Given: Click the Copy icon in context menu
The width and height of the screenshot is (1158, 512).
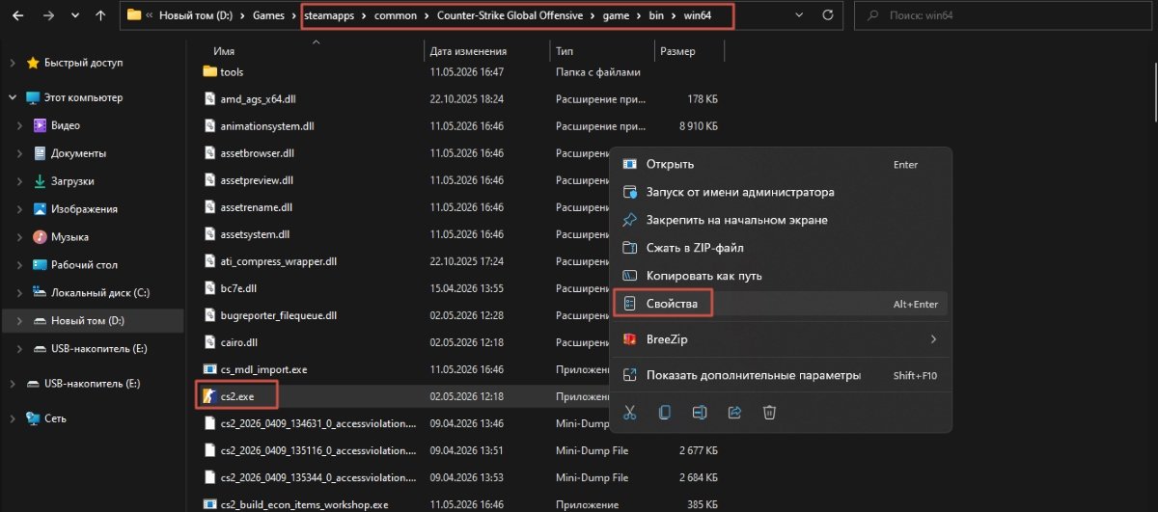Looking at the screenshot, I should click(665, 412).
